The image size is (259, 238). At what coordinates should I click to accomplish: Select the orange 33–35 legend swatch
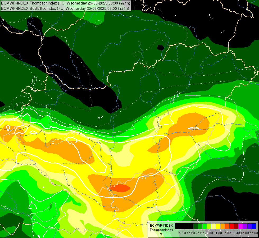[222, 226]
